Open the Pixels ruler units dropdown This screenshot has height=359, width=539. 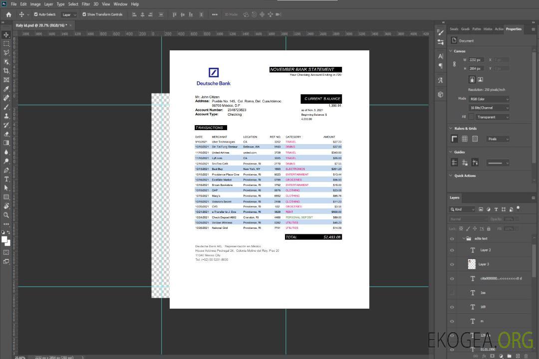(x=498, y=139)
